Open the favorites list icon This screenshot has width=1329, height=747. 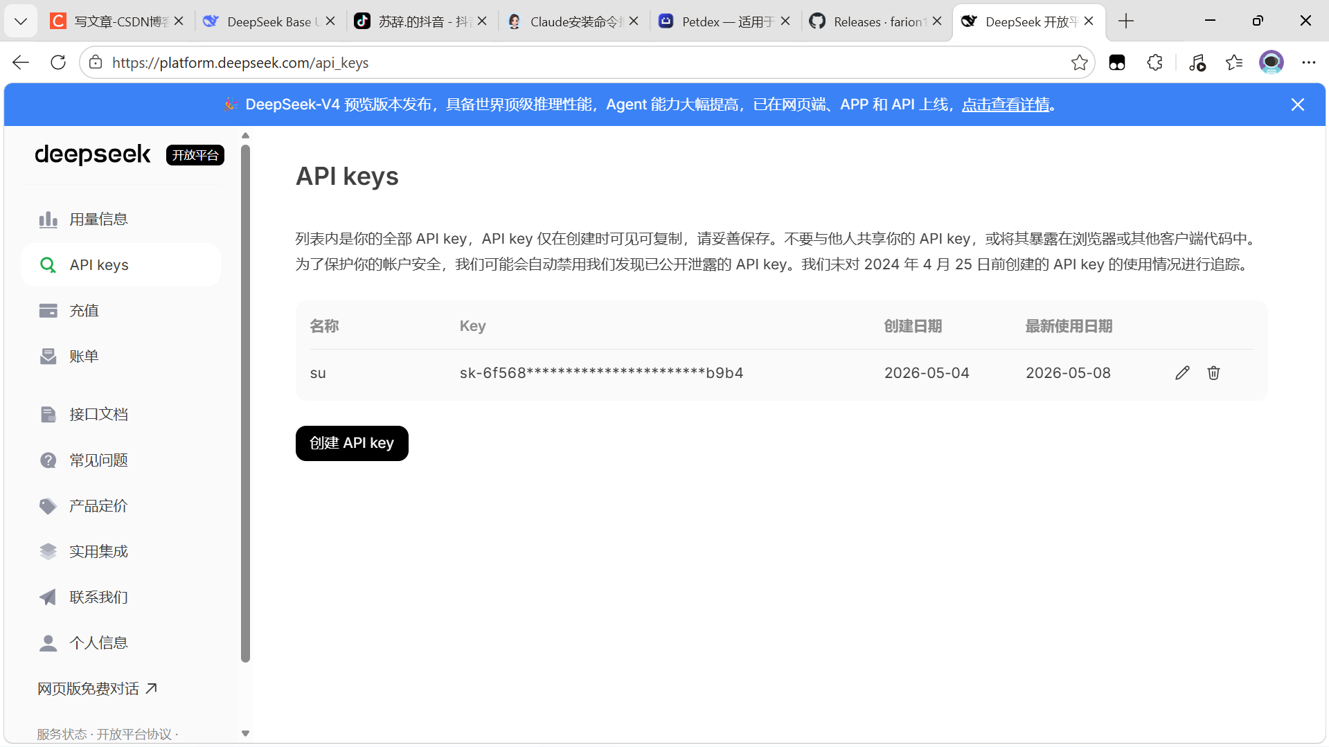point(1234,62)
